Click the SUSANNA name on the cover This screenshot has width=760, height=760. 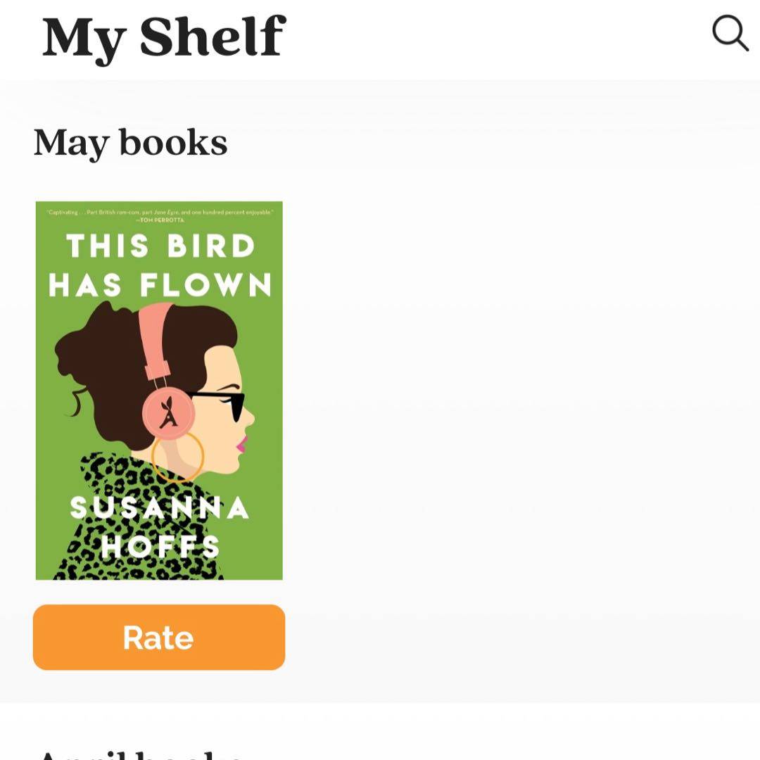click(159, 507)
